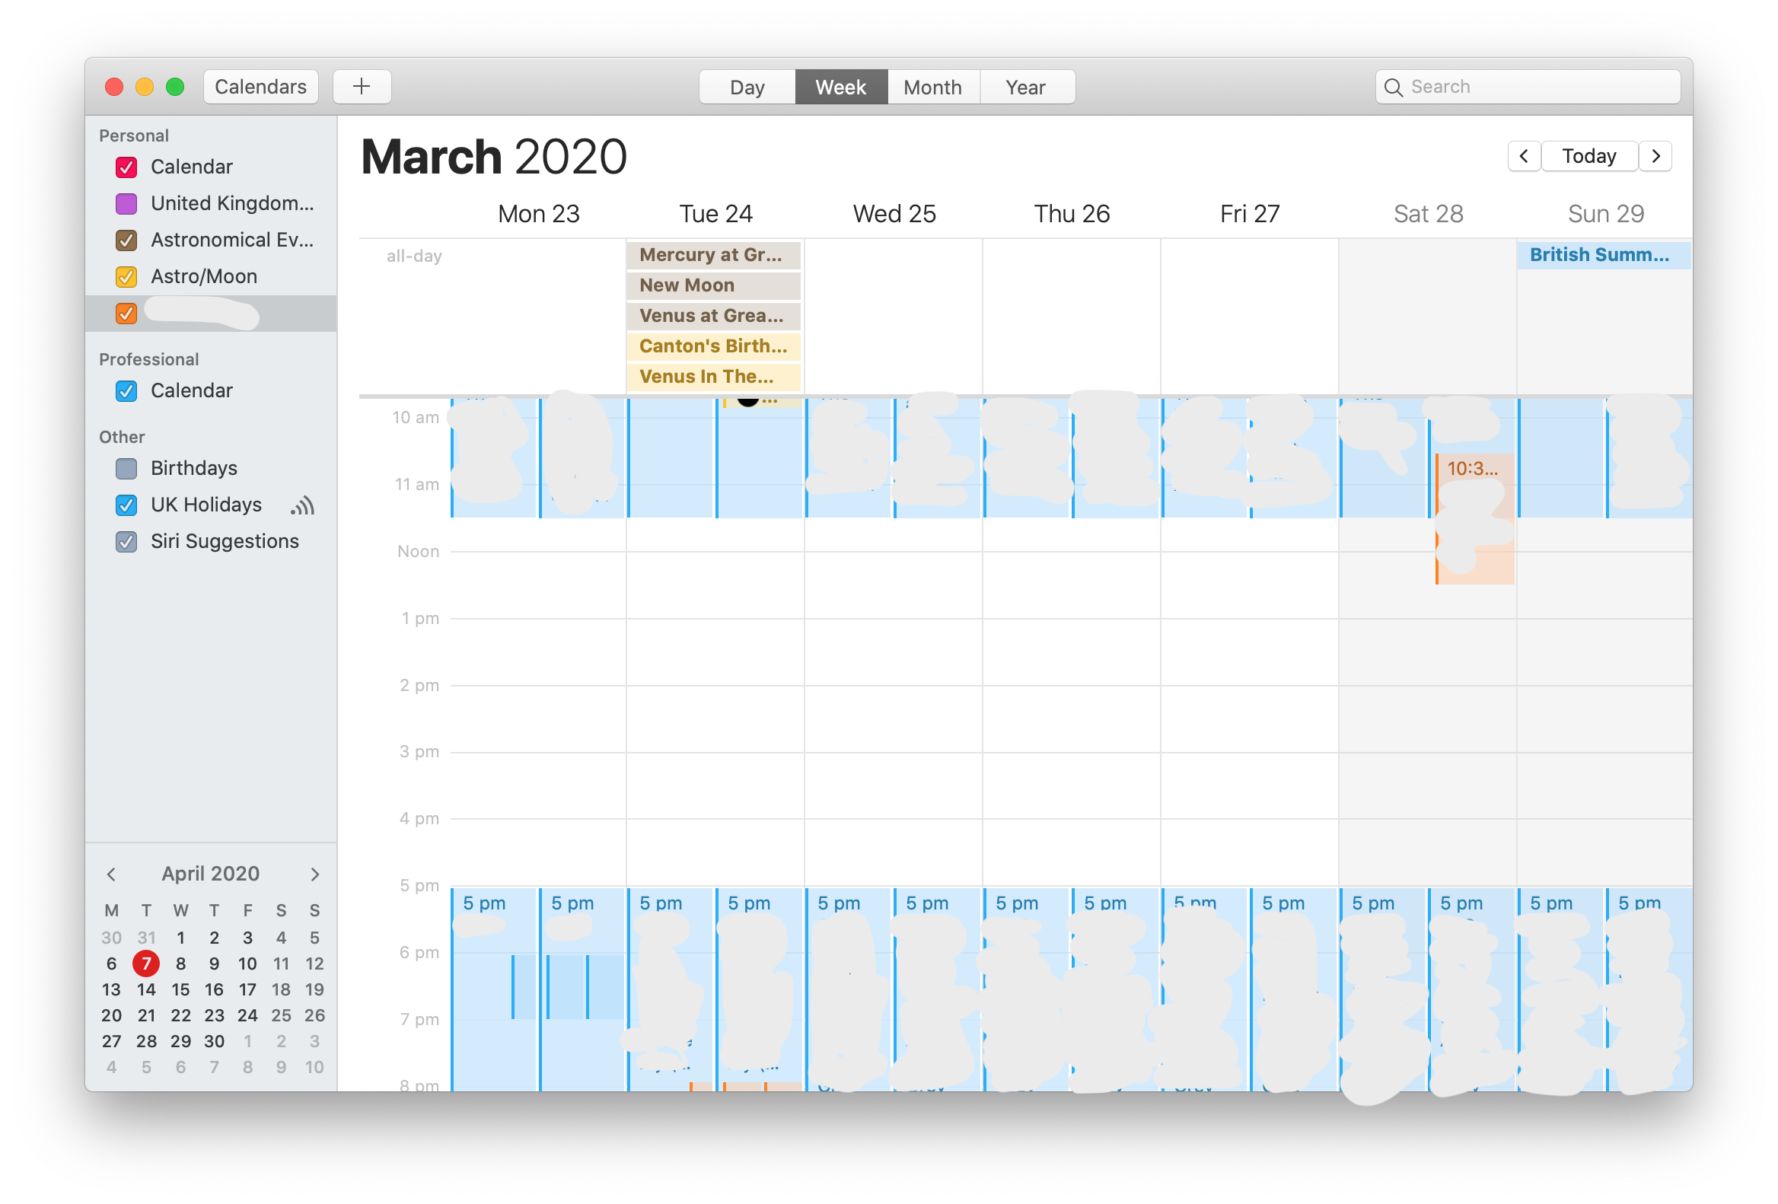This screenshot has height=1204, width=1778.
Task: Select Birthdays calendar row
Action: point(211,468)
